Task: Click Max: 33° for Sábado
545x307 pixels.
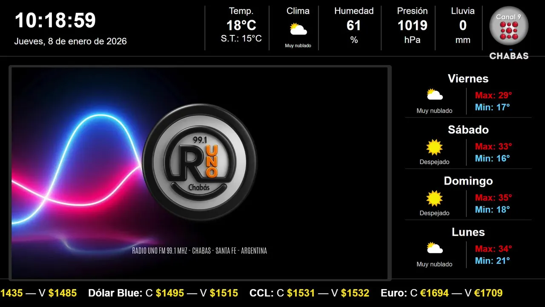Action: point(493,146)
